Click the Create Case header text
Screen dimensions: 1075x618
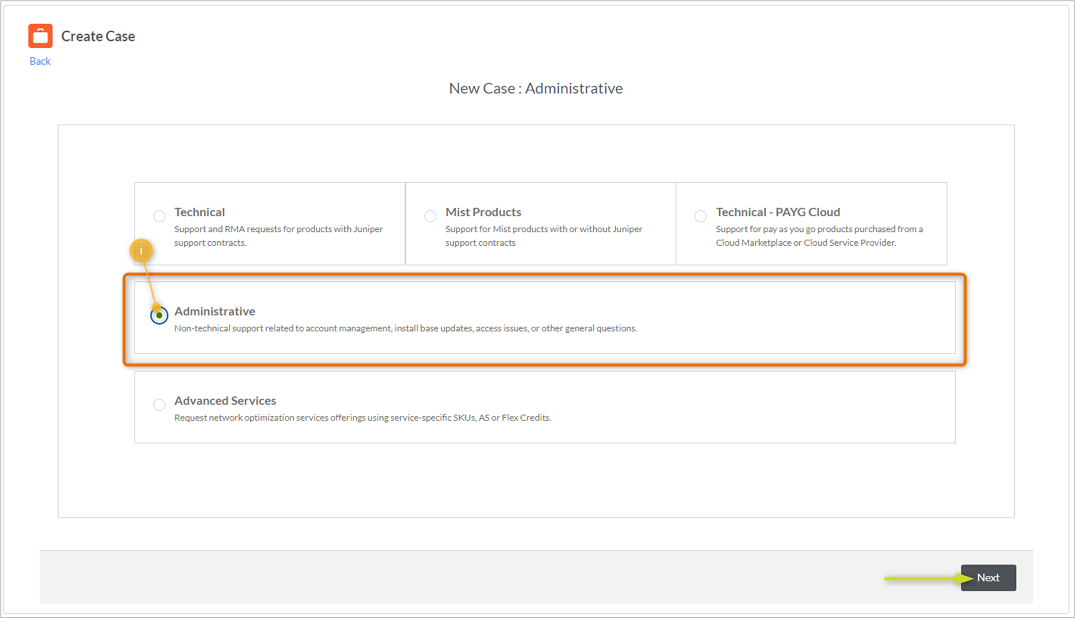click(x=97, y=36)
